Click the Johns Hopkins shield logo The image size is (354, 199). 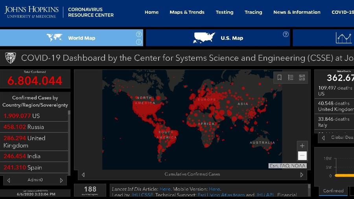point(11,58)
